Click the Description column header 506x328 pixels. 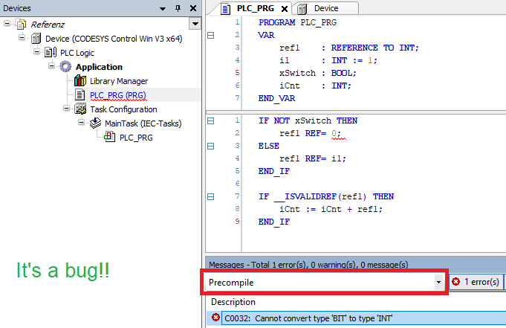(x=233, y=302)
